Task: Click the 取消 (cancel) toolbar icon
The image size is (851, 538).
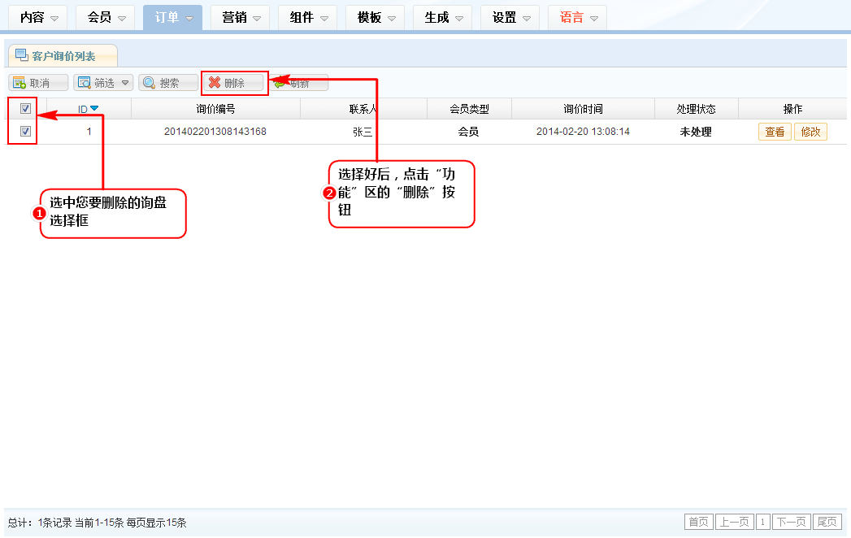Action: point(20,83)
